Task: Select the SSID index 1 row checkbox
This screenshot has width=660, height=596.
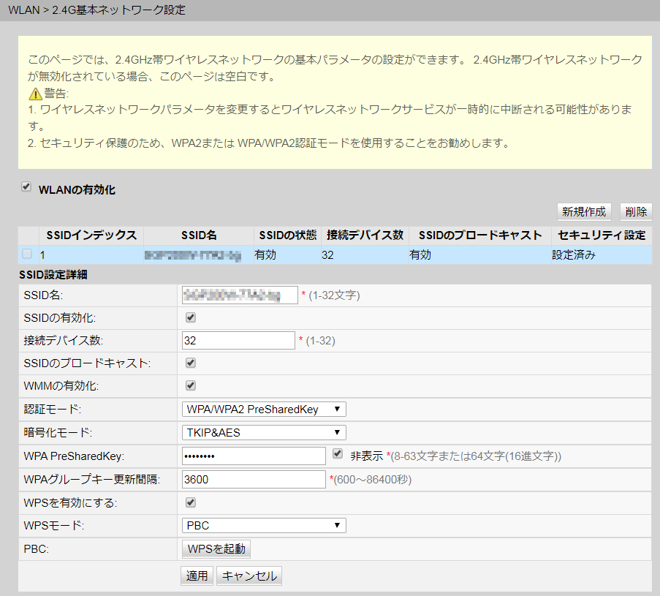Action: [x=27, y=254]
